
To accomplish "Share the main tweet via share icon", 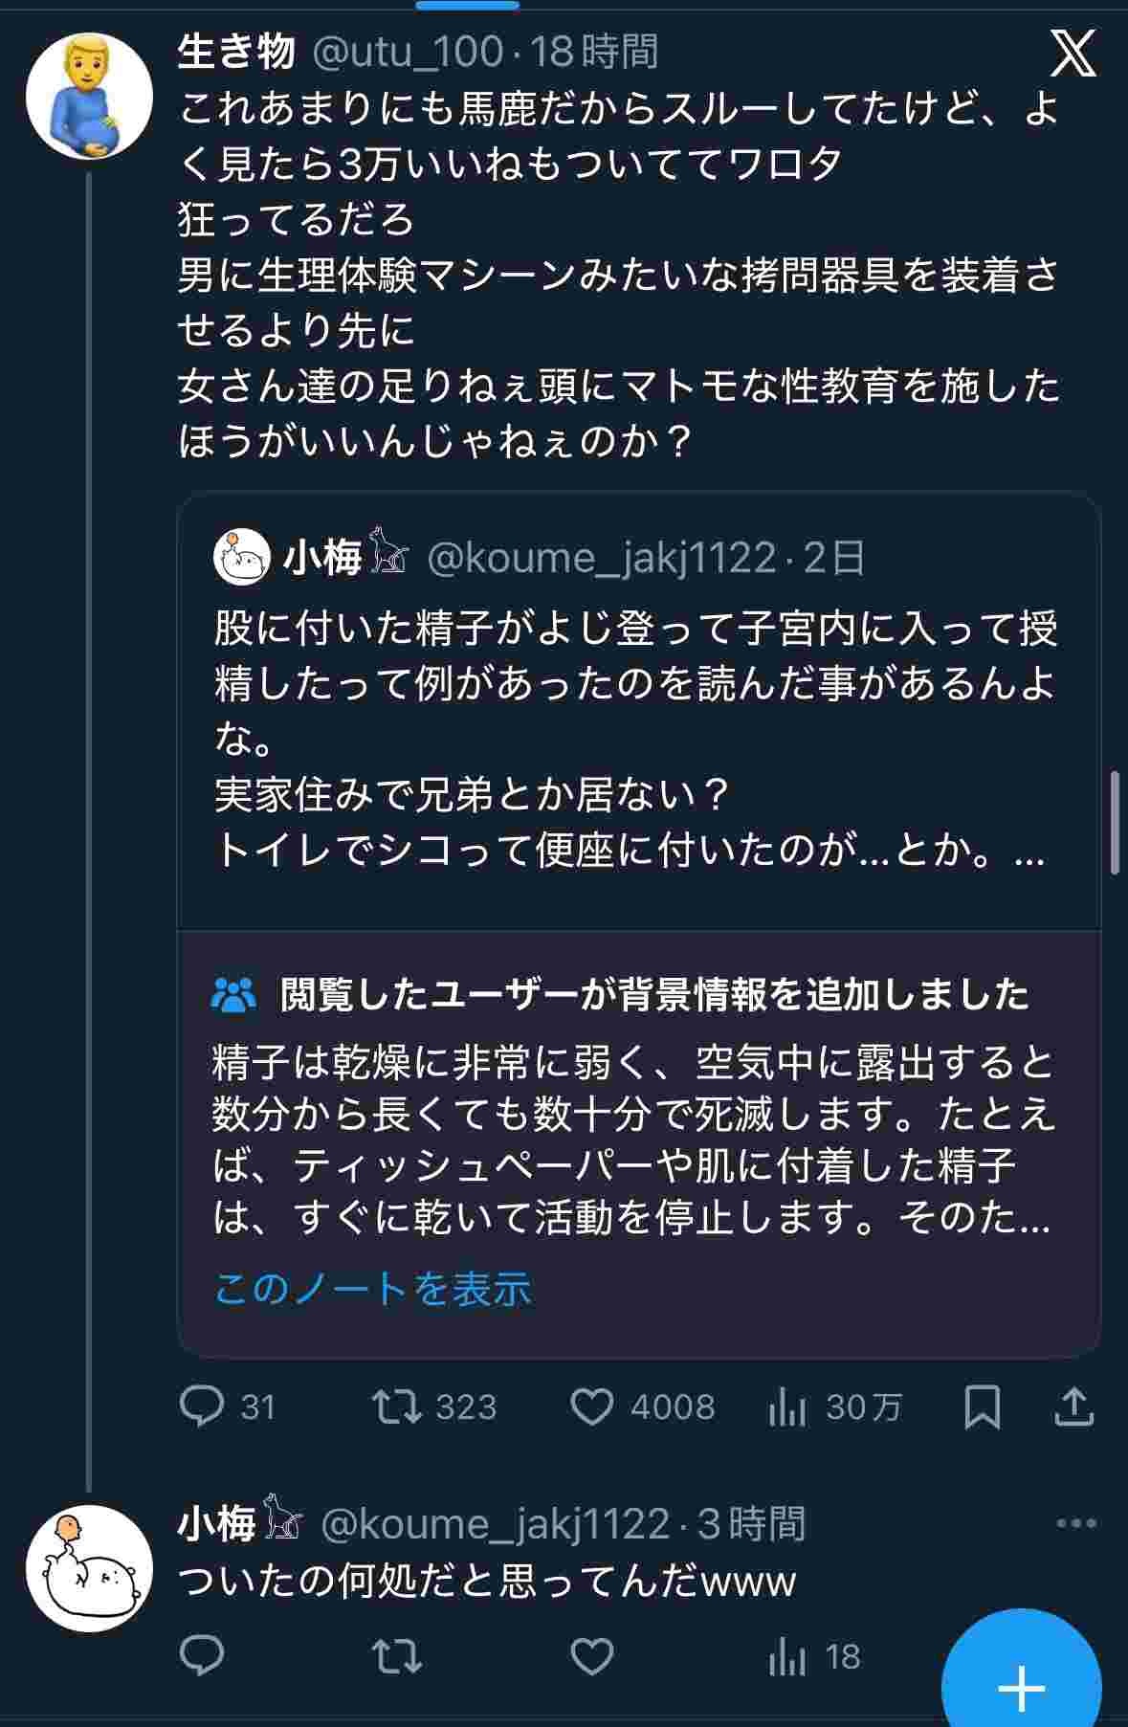I will click(1073, 1406).
